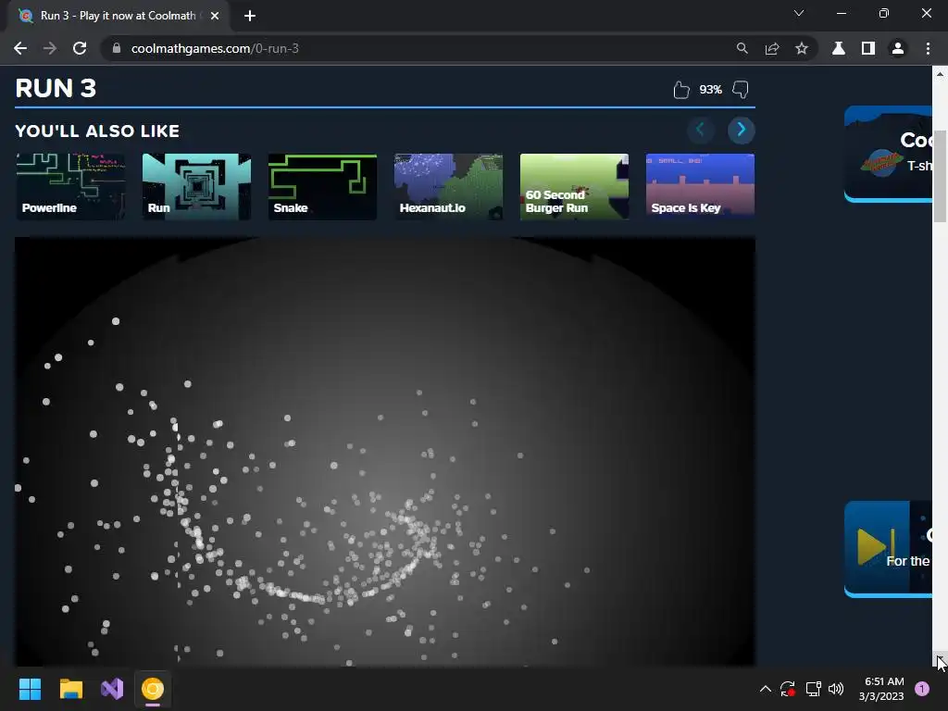Click the yellow skip-forward promo card

[888, 549]
